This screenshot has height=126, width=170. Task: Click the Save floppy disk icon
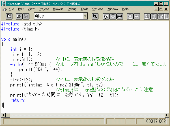(x=26, y=16)
